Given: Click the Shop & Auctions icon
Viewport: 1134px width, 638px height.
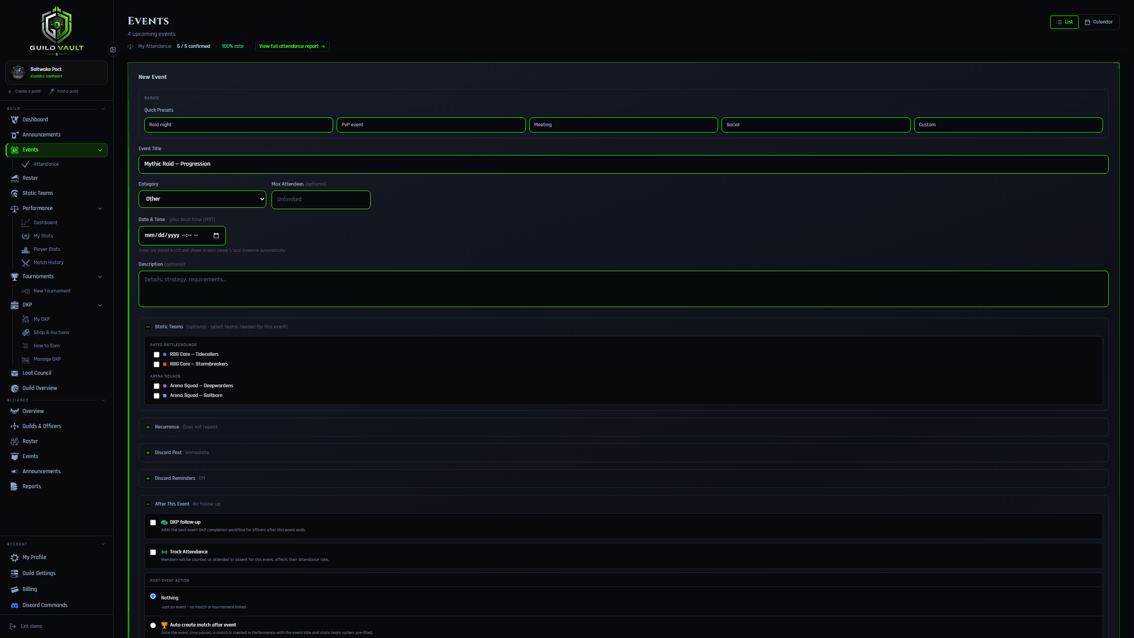Looking at the screenshot, I should tap(26, 333).
